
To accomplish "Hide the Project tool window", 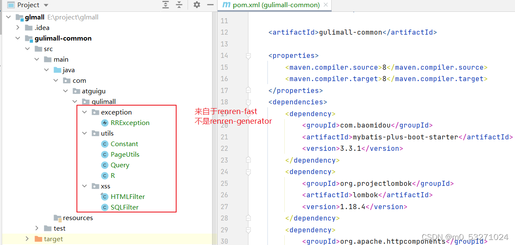I will (210, 5).
